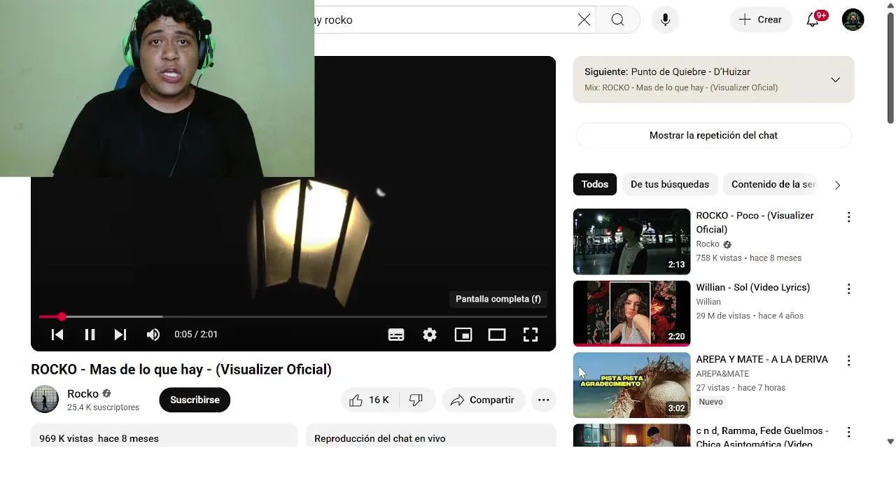Open the notifications bell

pos(813,20)
